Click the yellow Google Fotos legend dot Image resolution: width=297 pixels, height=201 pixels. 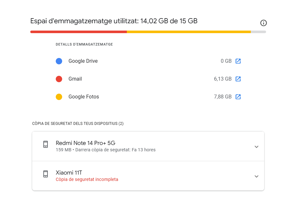coord(59,97)
